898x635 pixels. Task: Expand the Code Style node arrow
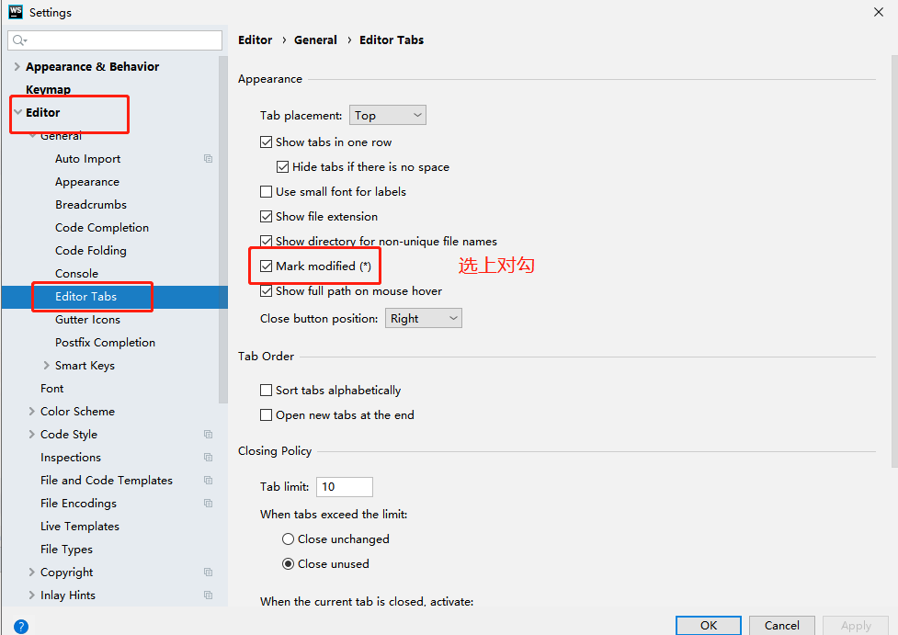pos(31,434)
